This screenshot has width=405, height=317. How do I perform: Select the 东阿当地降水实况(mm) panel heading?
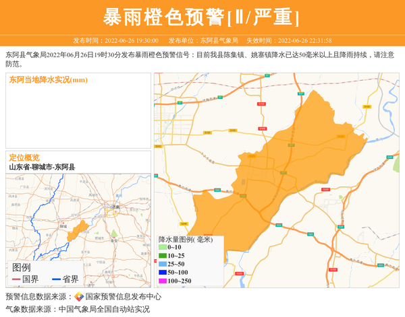point(48,80)
